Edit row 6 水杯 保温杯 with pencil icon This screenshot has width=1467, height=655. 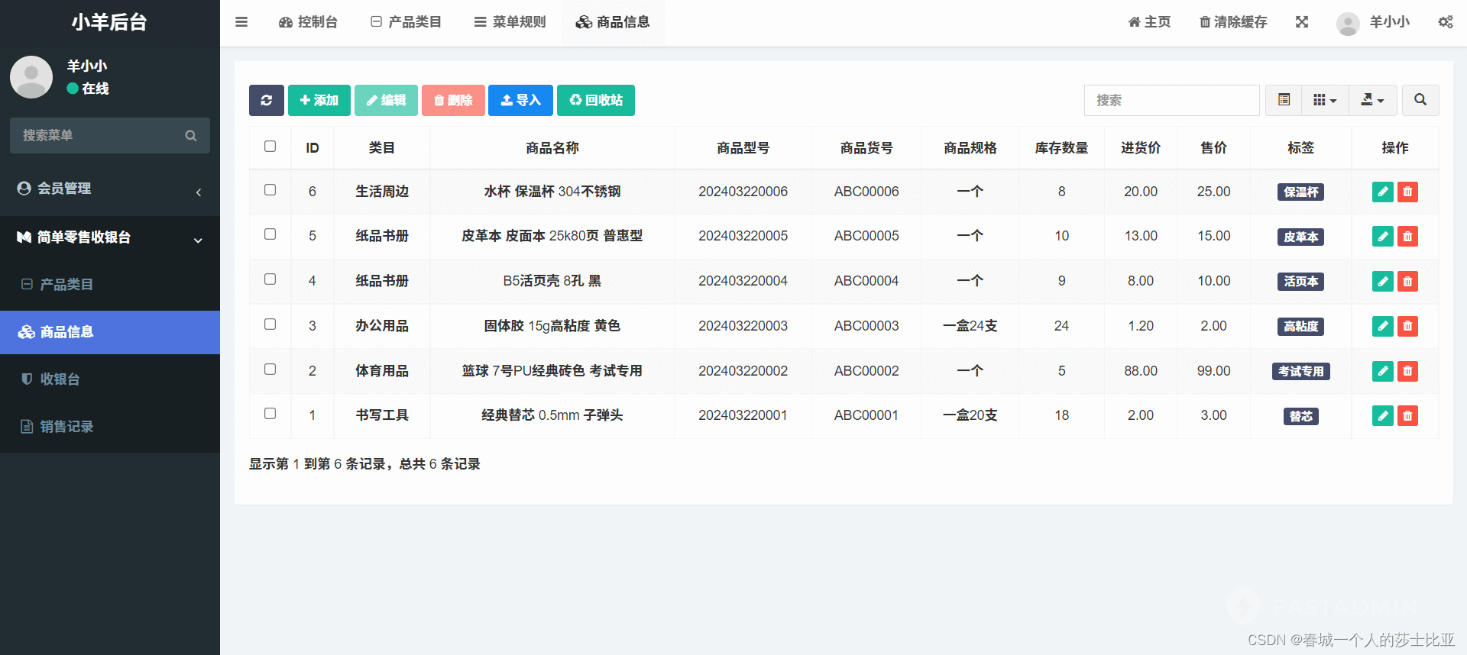(1383, 192)
